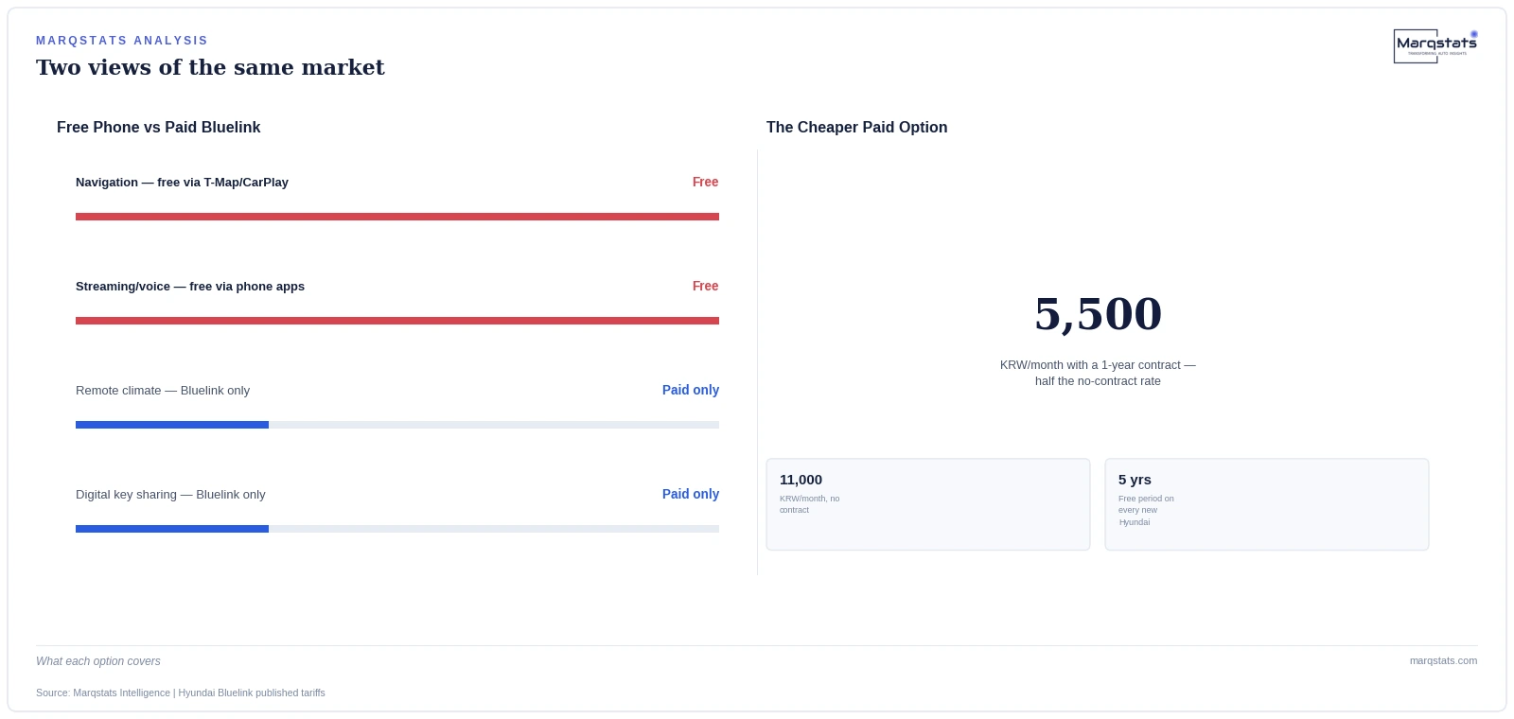1514x719 pixels.
Task: Click the 'Free' value for Streaming/voice
Action: click(x=705, y=286)
